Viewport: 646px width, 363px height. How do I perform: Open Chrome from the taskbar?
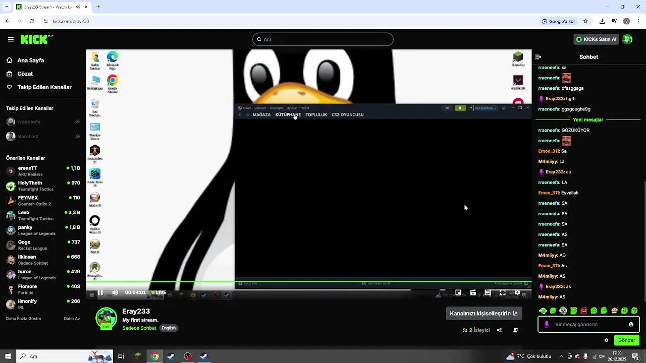point(155,356)
